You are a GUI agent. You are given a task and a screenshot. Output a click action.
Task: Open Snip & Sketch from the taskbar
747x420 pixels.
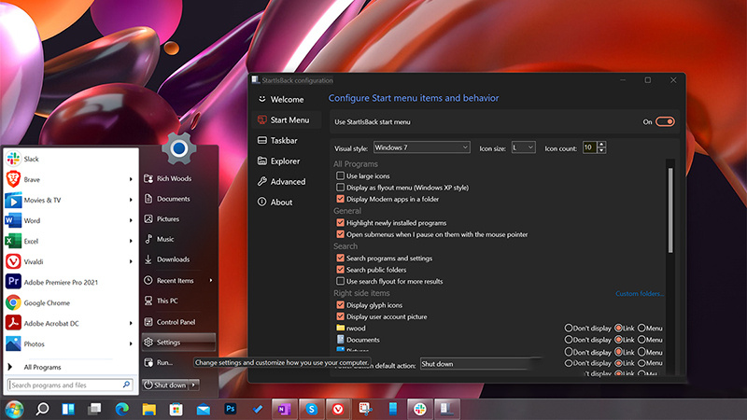(x=365, y=409)
